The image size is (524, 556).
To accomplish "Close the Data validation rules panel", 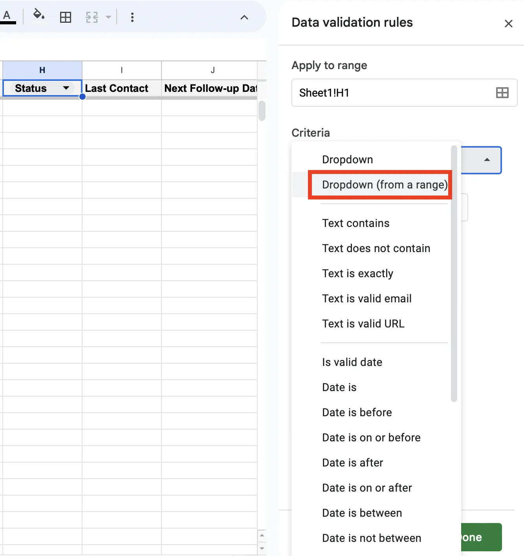I will pyautogui.click(x=509, y=24).
